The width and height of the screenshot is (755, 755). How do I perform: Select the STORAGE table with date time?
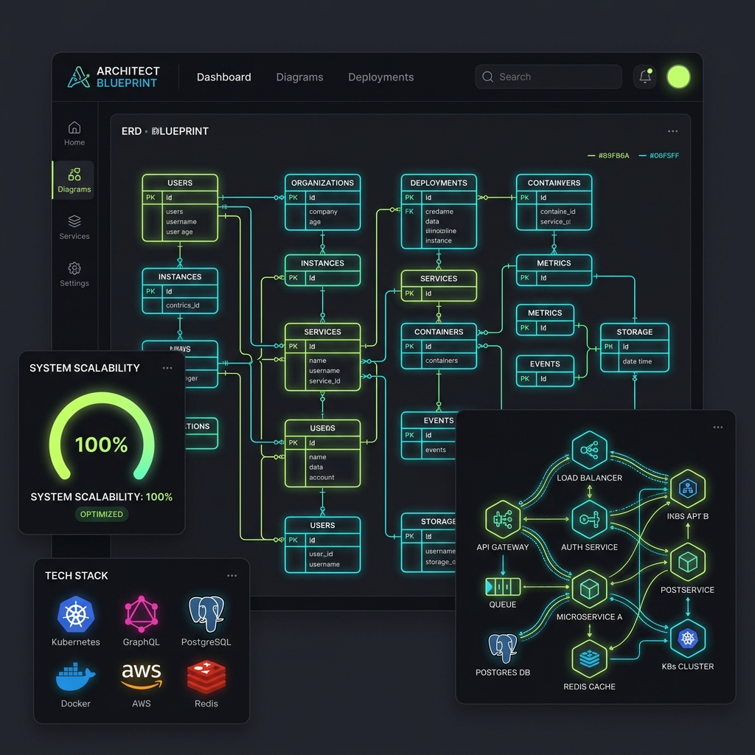(635, 348)
